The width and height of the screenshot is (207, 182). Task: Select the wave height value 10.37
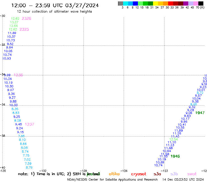pos(11,37)
